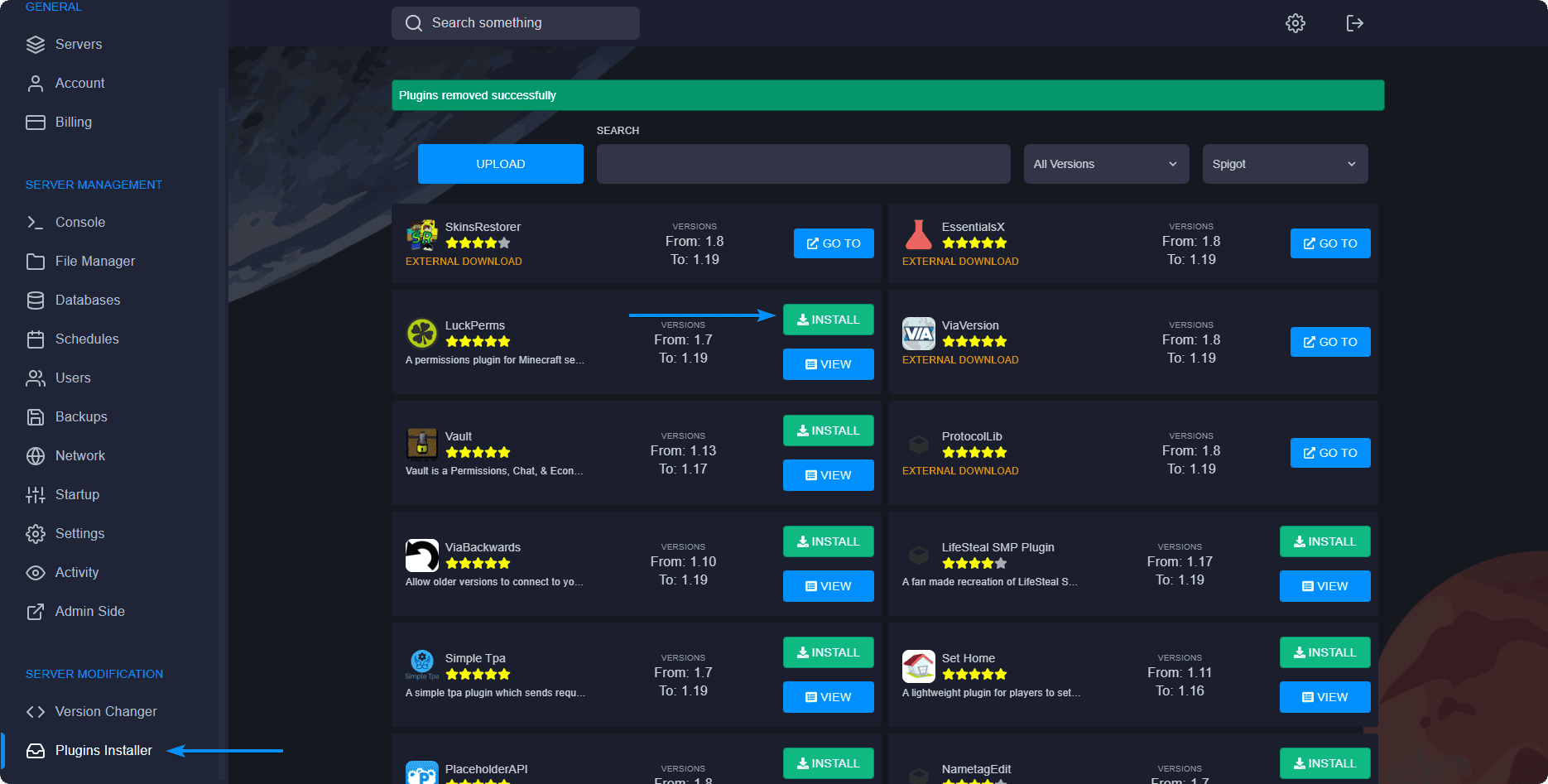1548x784 pixels.
Task: Click the Set Home house icon
Action: click(918, 666)
